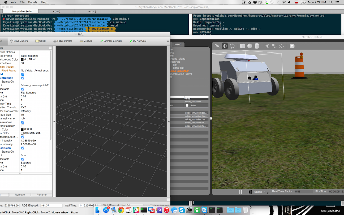The width and height of the screenshot is (344, 215).
Task: Open the File menu
Action: 22,2
